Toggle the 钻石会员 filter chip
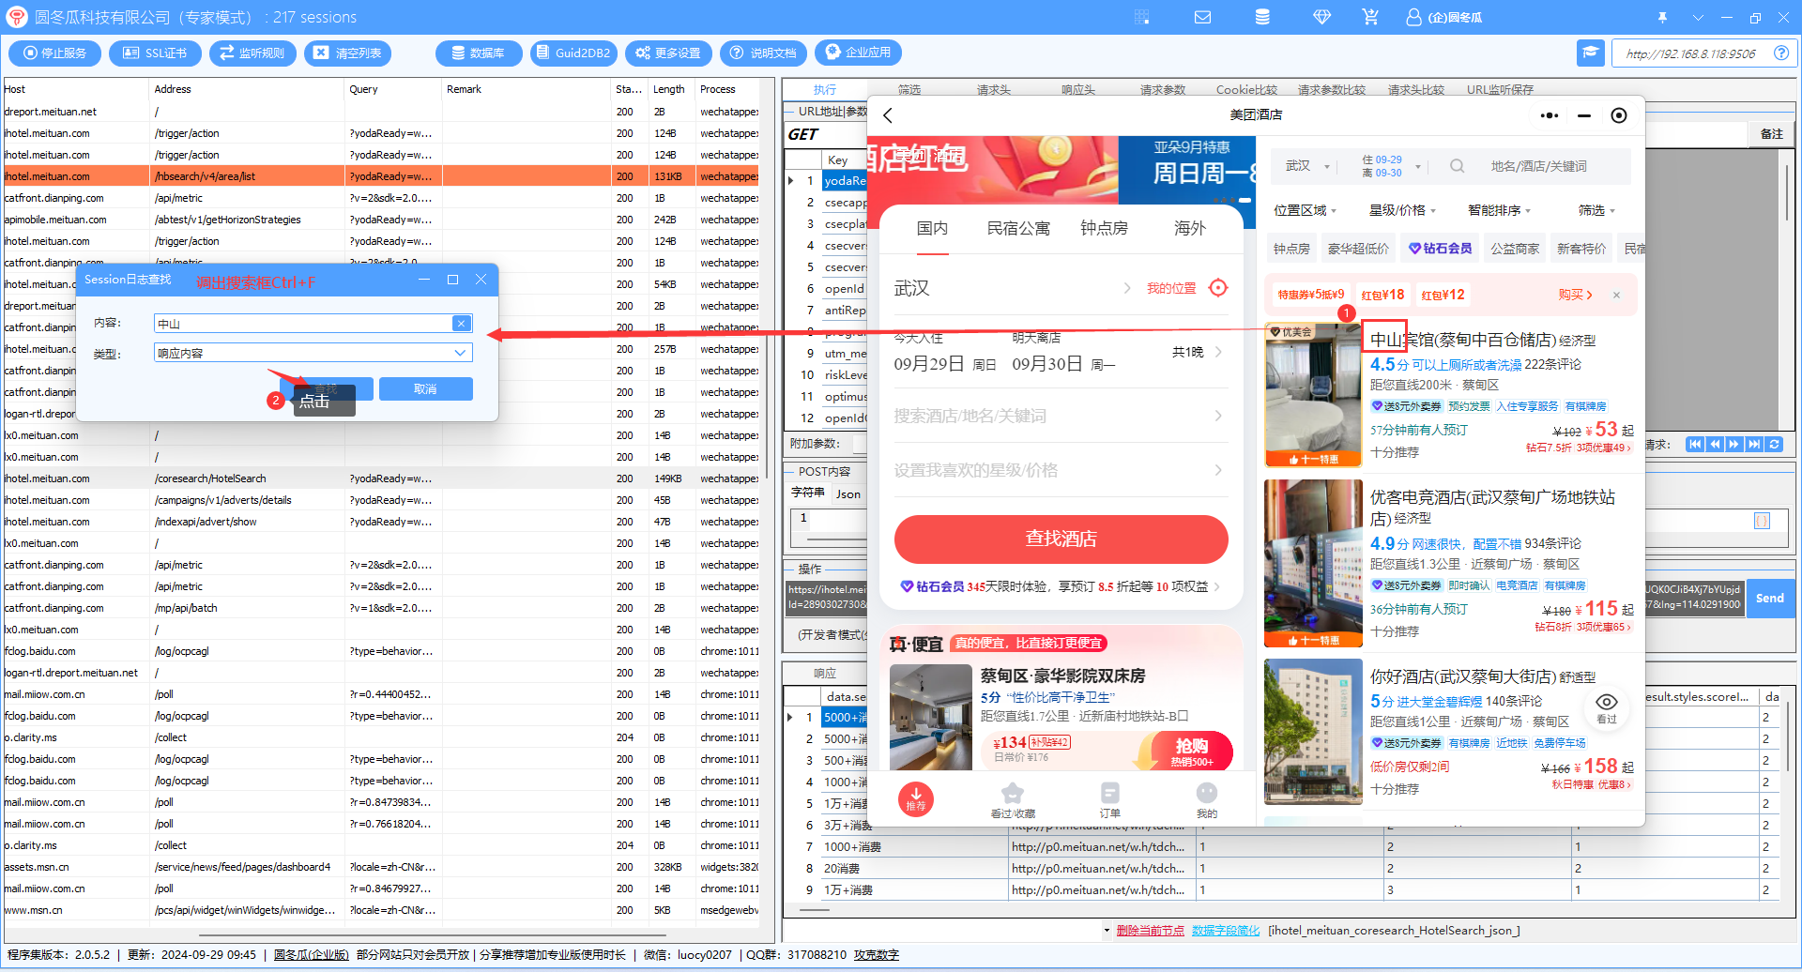This screenshot has width=1802, height=972. click(1441, 249)
